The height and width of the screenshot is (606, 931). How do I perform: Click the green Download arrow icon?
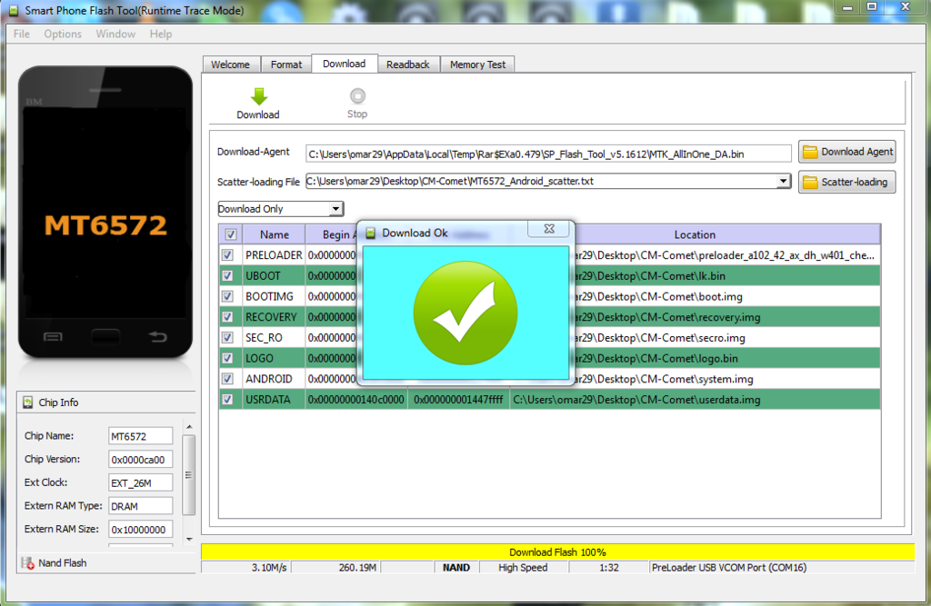[259, 96]
